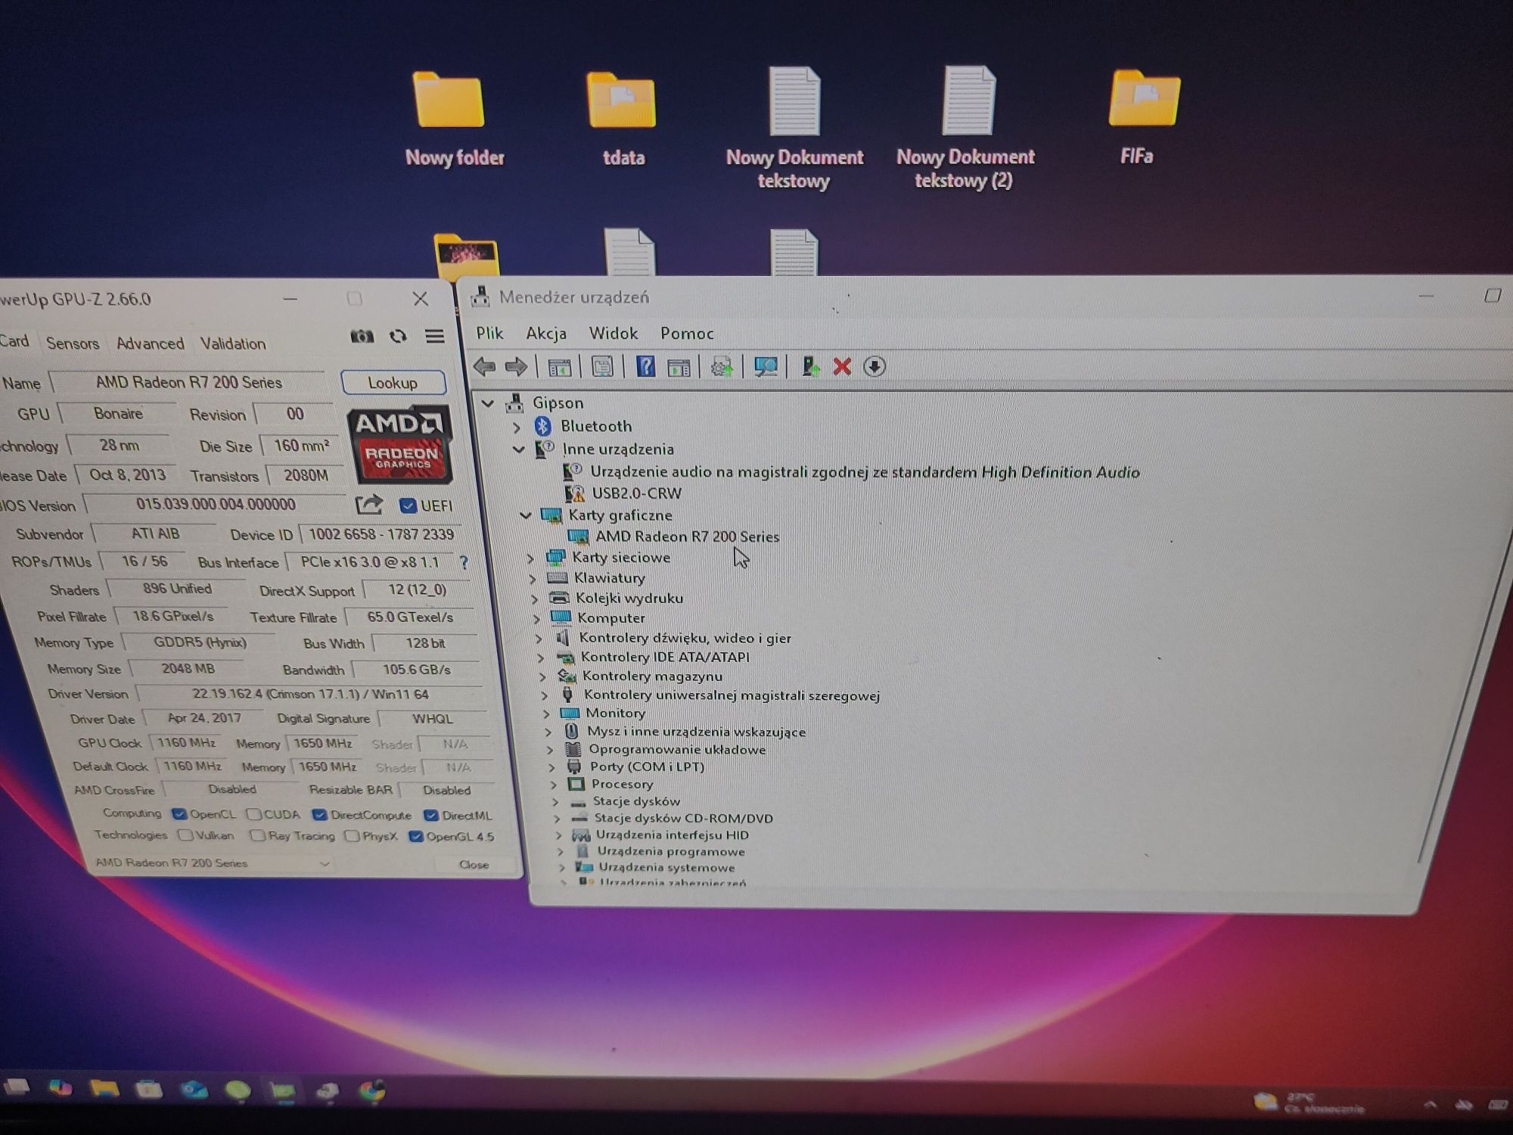Open the tdata folder on desktop
Screen dimensions: 1513x1135
[x=622, y=120]
